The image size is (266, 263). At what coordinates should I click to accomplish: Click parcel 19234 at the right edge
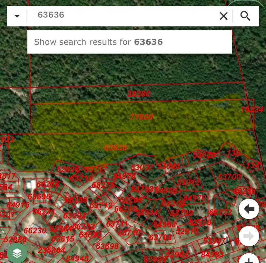click(252, 110)
